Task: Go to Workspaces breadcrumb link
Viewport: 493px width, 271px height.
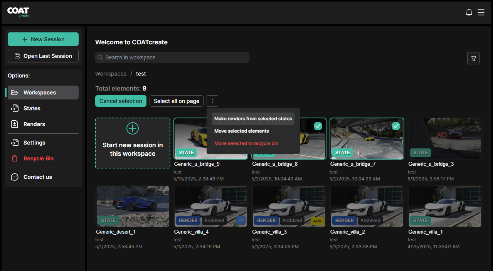Action: tap(111, 74)
